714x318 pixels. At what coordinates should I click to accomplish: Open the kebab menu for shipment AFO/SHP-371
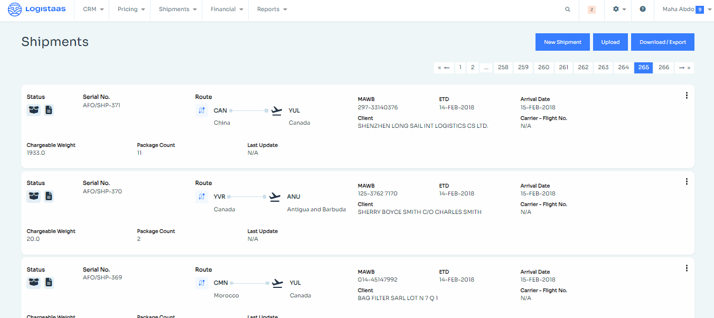pyautogui.click(x=687, y=95)
